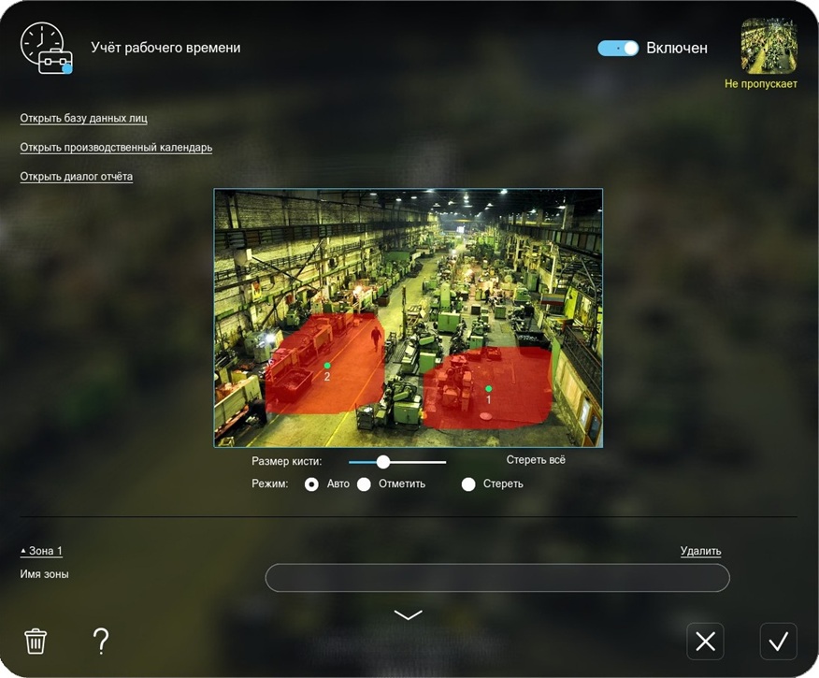This screenshot has height=678, width=819.
Task: Click the zone name input field
Action: pyautogui.click(x=496, y=578)
